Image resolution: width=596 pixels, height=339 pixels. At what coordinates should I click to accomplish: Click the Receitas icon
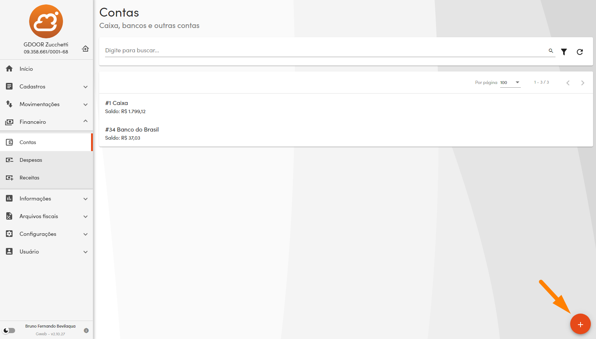pyautogui.click(x=10, y=178)
